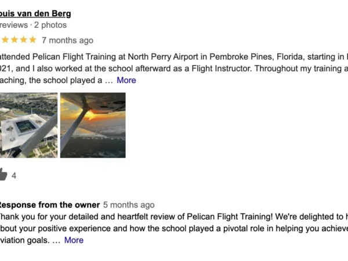Click the "5 months ago" response timestamp
This screenshot has height=261, width=348.
point(129,205)
